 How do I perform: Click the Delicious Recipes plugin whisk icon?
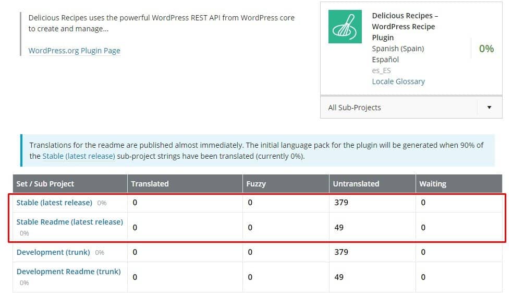345,27
